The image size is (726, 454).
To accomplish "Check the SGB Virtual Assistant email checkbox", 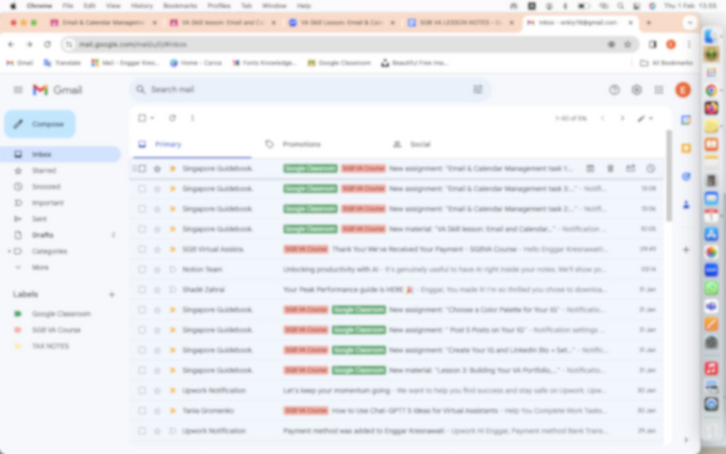I will click(142, 249).
